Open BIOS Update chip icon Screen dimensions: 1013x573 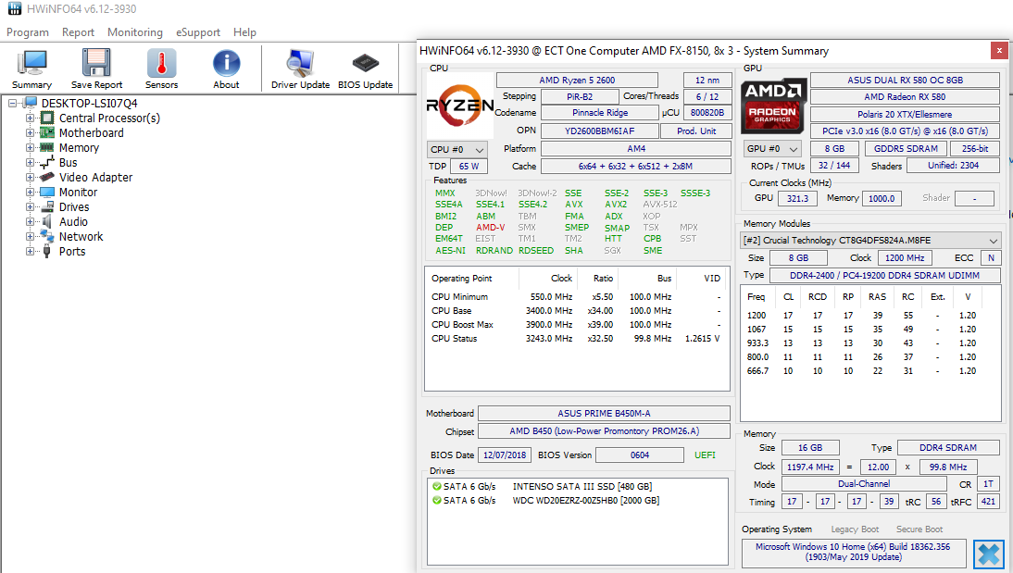click(366, 63)
